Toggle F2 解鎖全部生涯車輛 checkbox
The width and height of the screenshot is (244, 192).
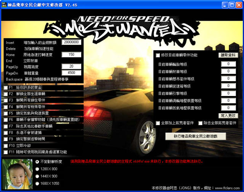(x=6, y=94)
